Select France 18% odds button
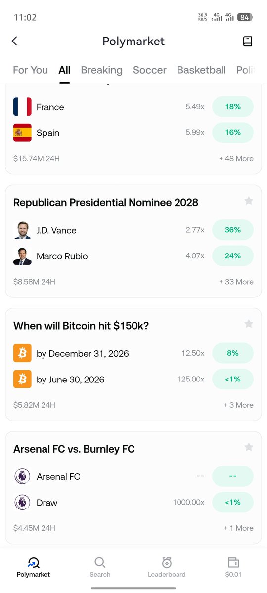The height and width of the screenshot is (593, 267). (x=233, y=107)
